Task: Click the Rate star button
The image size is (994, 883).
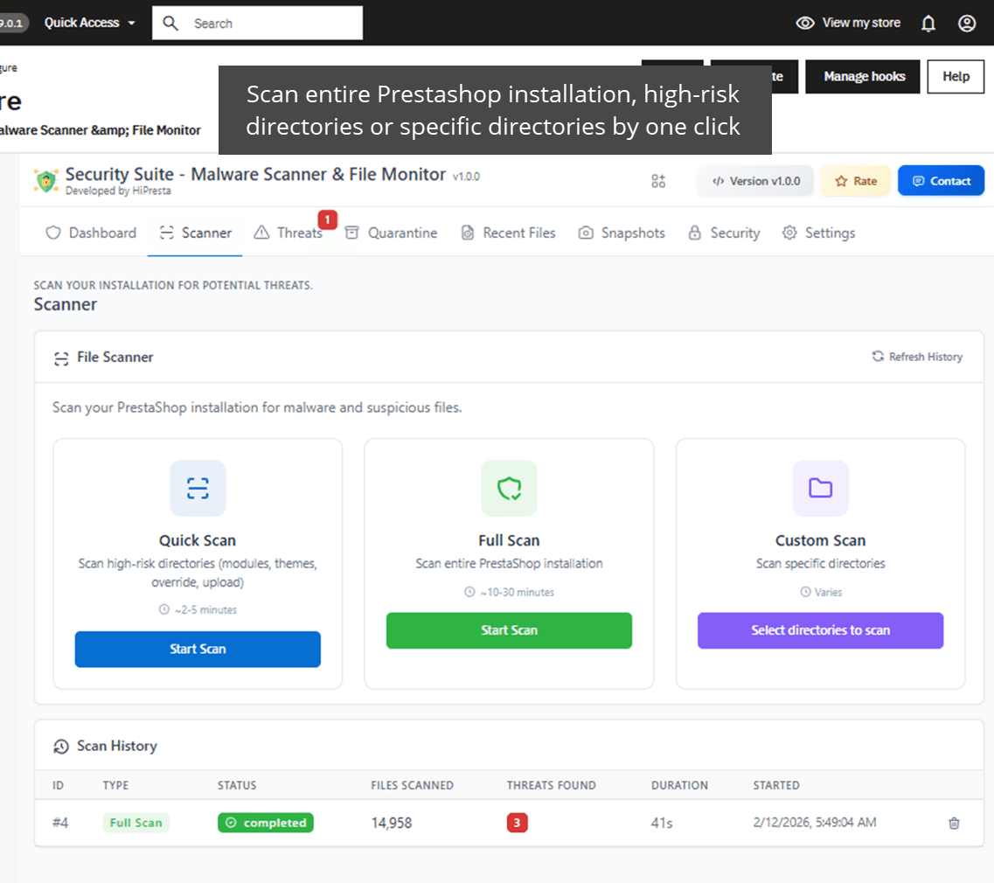Action: click(x=856, y=181)
